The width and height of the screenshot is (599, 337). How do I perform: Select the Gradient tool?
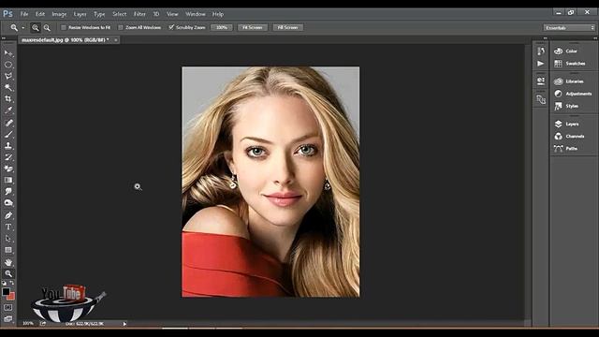[8, 180]
